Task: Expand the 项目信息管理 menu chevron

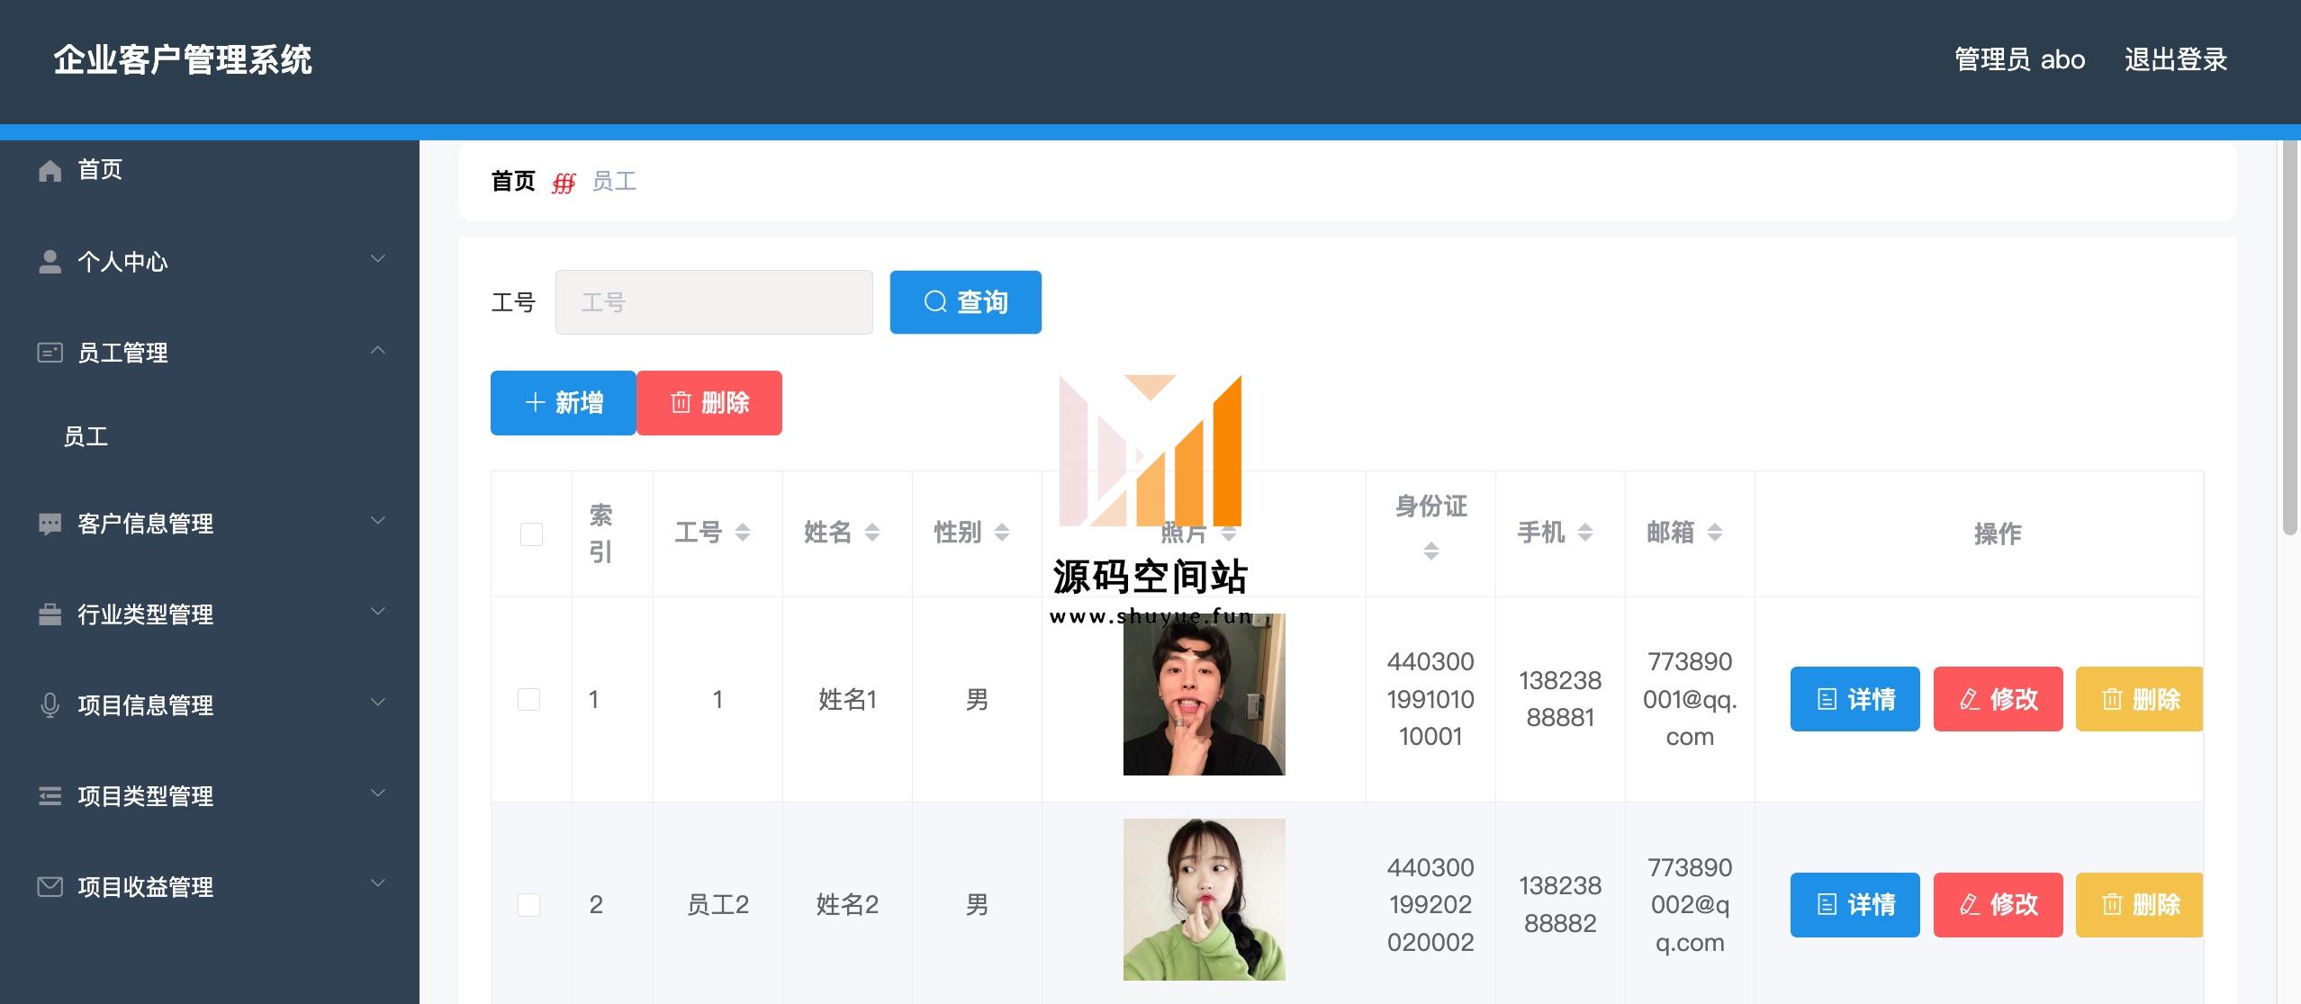Action: click(378, 703)
